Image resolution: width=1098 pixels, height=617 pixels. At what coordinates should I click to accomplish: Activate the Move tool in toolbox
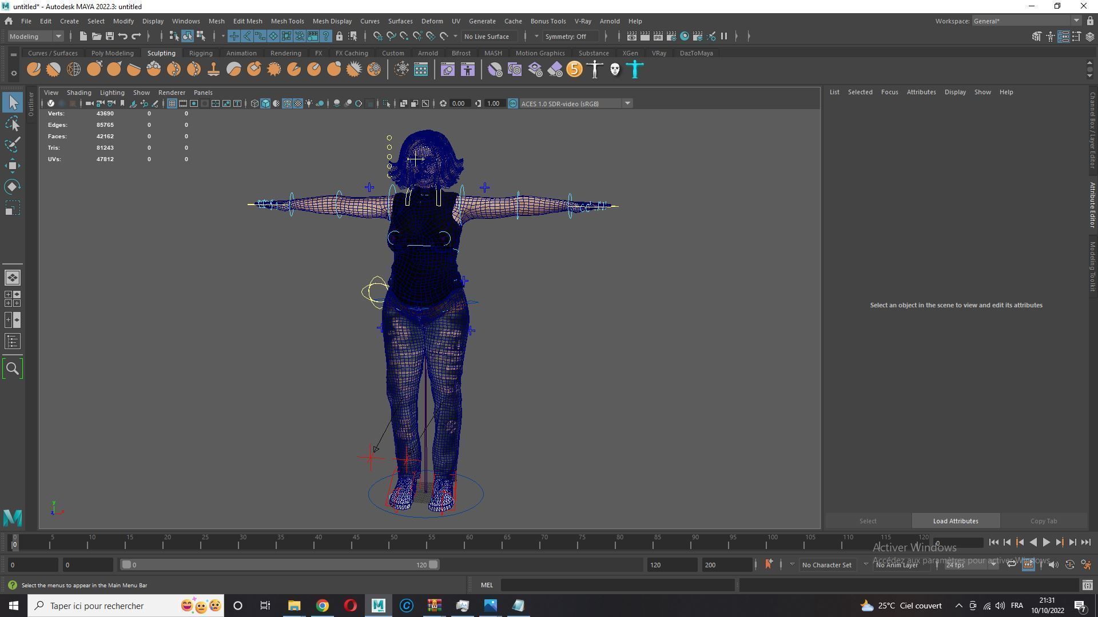pyautogui.click(x=13, y=166)
